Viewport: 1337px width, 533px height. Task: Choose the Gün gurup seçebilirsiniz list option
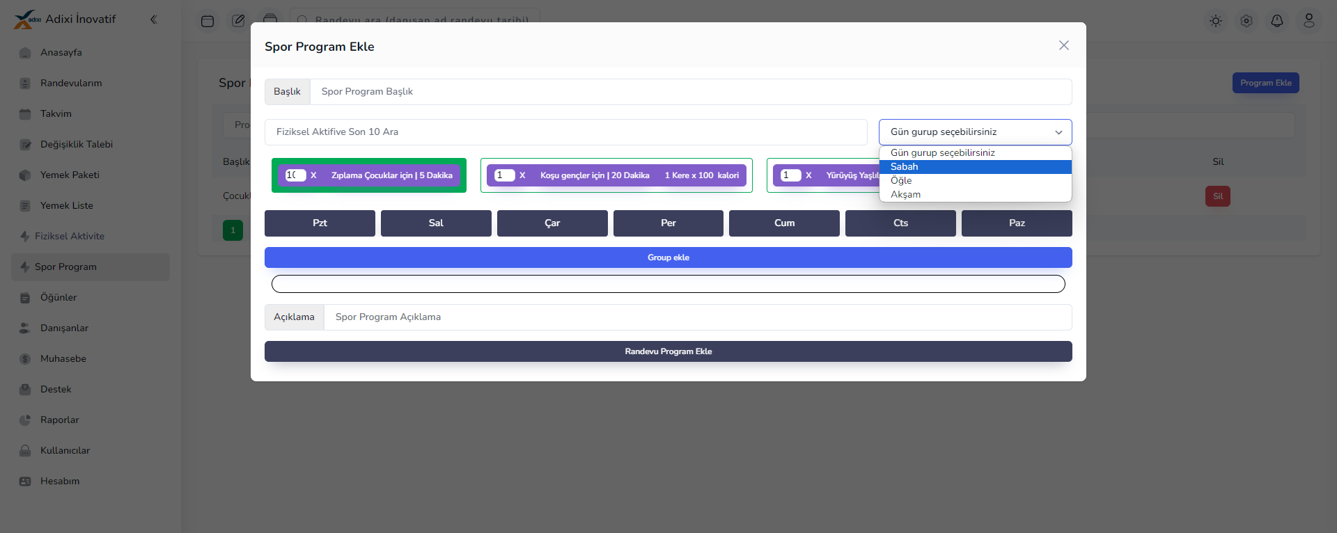coord(975,153)
